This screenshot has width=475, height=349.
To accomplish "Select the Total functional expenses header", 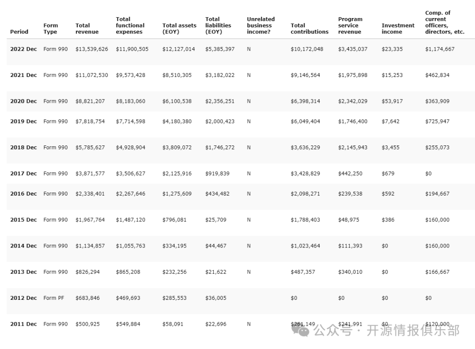I will (130, 25).
